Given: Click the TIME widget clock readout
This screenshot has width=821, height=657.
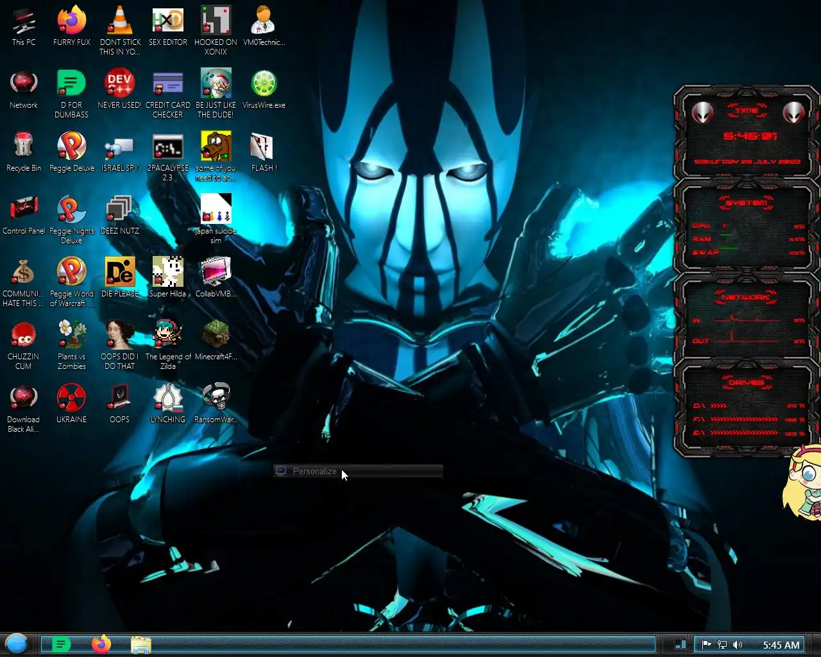Looking at the screenshot, I should [x=749, y=136].
